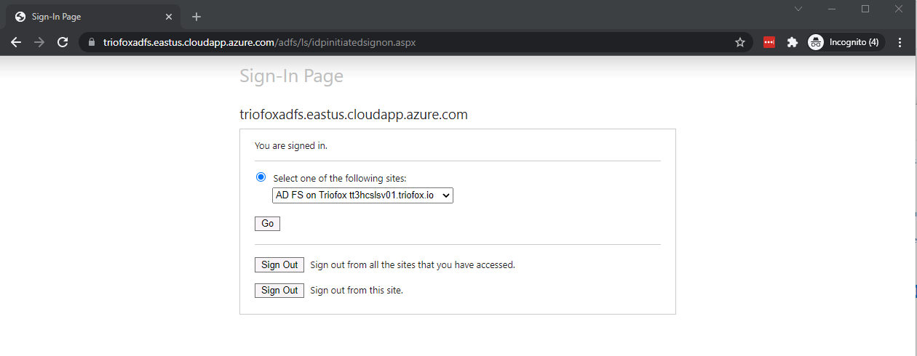Viewport: 917px width, 356px height.
Task: Select the 'Select one of the following sites' radio button
Action: tap(261, 177)
